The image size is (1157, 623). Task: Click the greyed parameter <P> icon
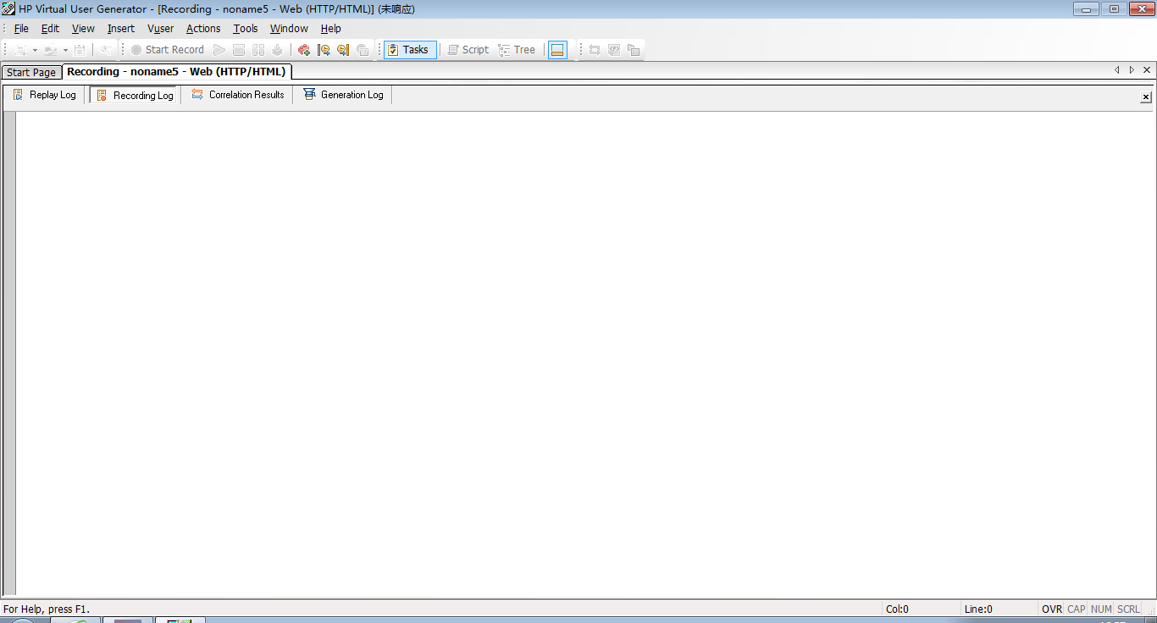[x=614, y=50]
